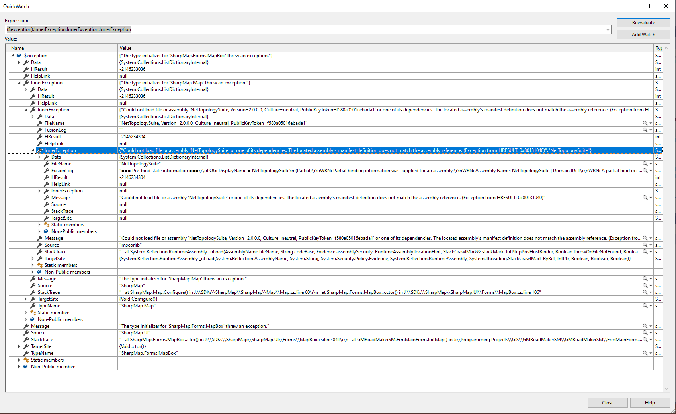Open visualizer for TypeName 'SharpMap.Map'

645,305
